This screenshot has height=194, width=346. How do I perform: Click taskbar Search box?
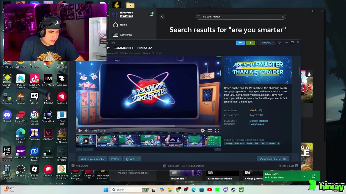coord(130,190)
